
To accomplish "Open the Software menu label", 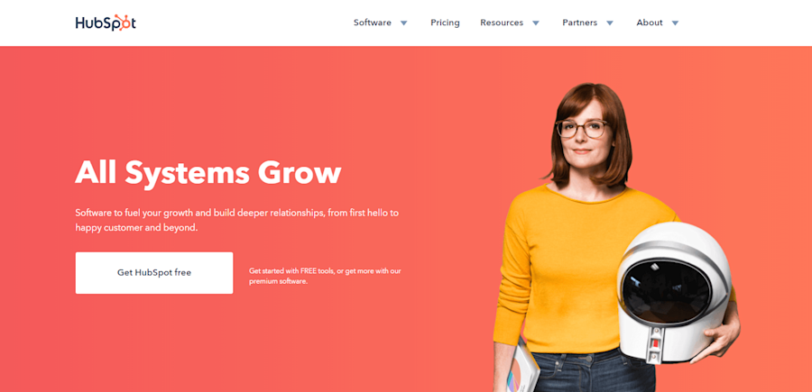I will (x=373, y=23).
